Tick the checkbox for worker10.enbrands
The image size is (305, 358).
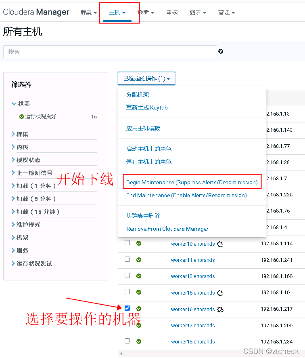pyautogui.click(x=127, y=243)
